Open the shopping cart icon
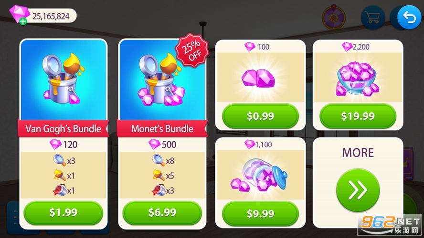424x238 pixels. click(372, 17)
